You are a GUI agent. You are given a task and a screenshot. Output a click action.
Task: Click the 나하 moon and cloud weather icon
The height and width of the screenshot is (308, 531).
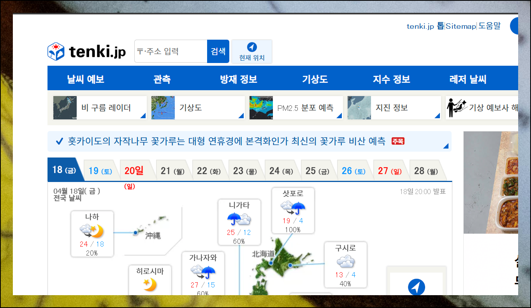coord(92,231)
